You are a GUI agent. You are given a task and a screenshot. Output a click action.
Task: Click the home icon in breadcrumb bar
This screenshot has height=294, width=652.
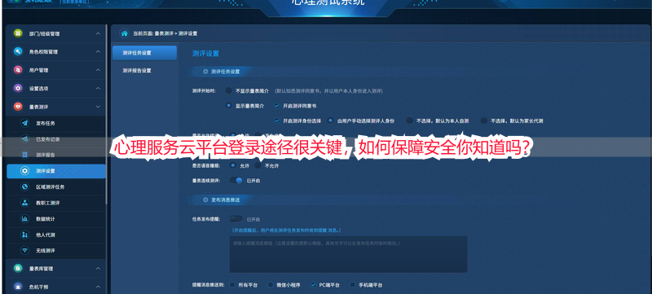pyautogui.click(x=124, y=33)
